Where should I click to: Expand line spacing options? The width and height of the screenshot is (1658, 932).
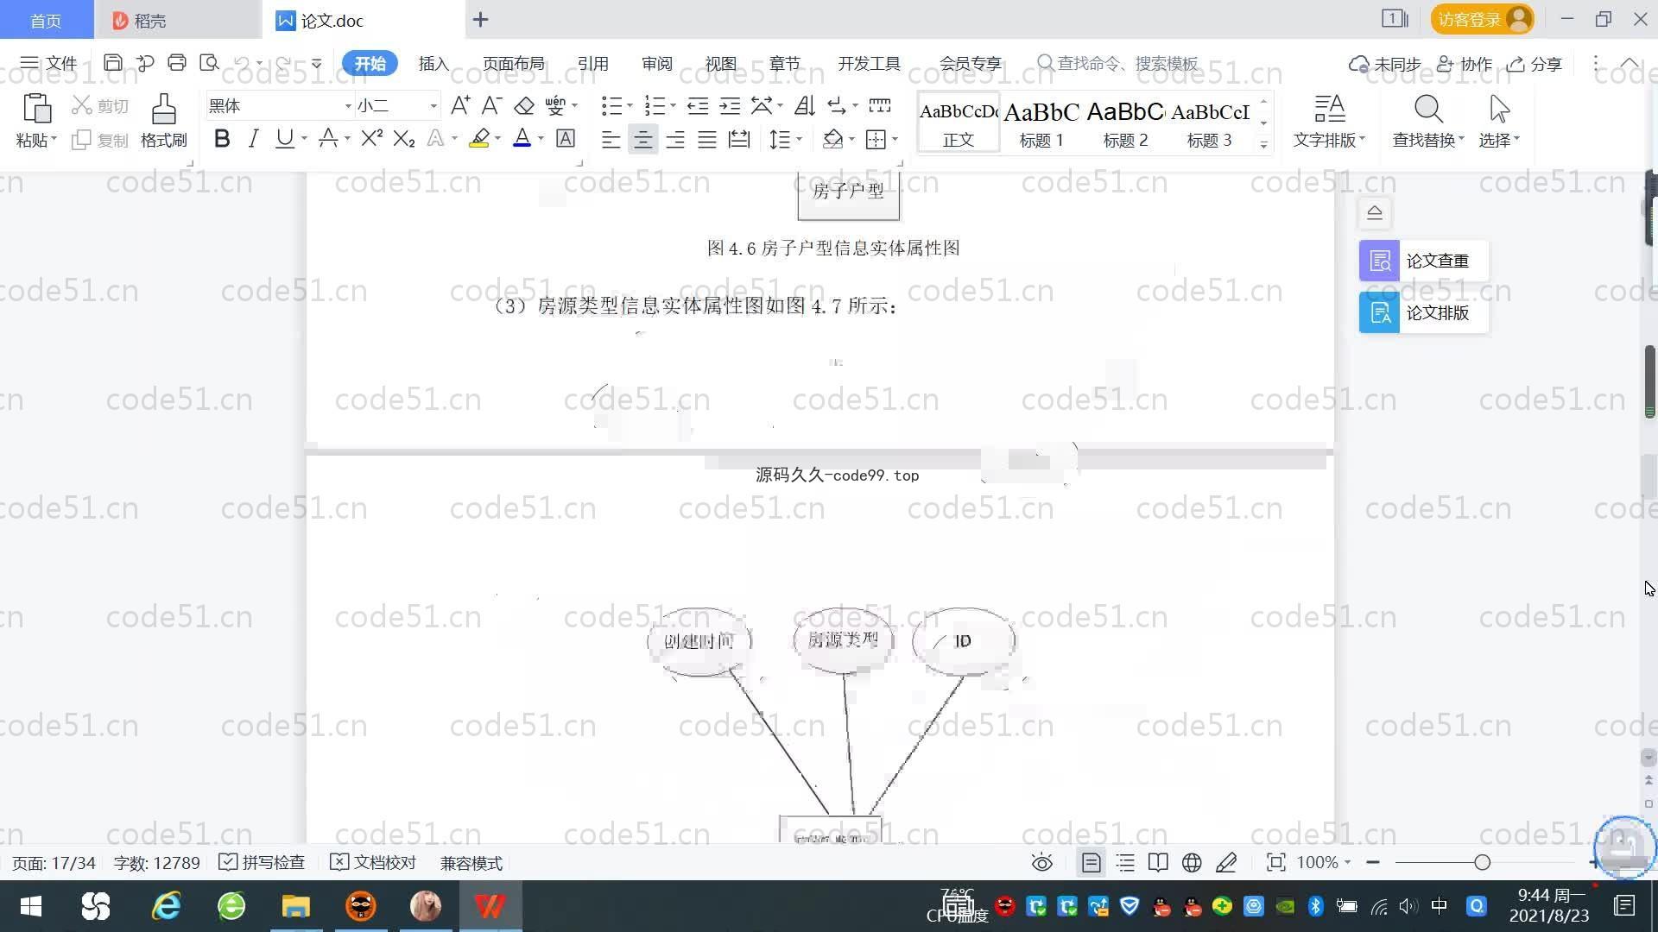coord(800,139)
